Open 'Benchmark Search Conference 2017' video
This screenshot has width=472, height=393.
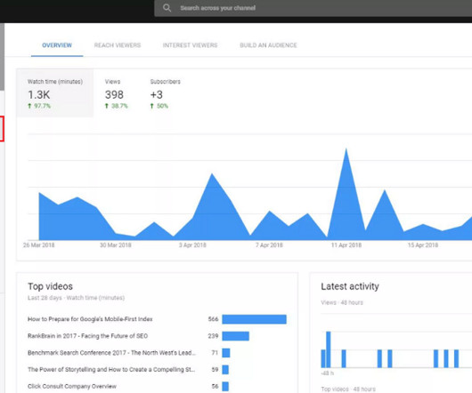tap(112, 353)
